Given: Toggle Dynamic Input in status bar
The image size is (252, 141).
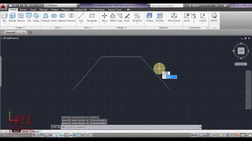Looking at the screenshot, I should 70,135.
